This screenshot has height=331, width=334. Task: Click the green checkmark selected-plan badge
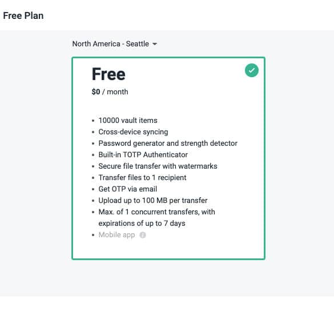coord(252,70)
